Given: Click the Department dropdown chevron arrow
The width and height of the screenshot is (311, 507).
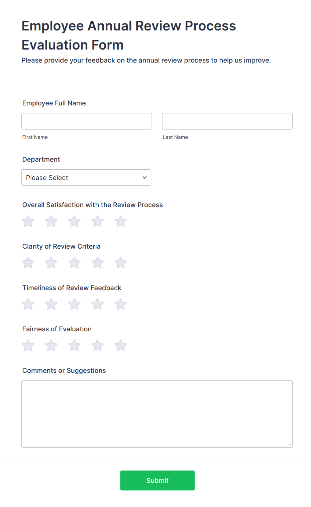Looking at the screenshot, I should [x=144, y=177].
